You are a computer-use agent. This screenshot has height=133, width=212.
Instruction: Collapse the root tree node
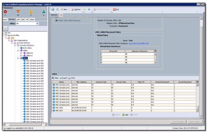pyautogui.click(x=6, y=38)
